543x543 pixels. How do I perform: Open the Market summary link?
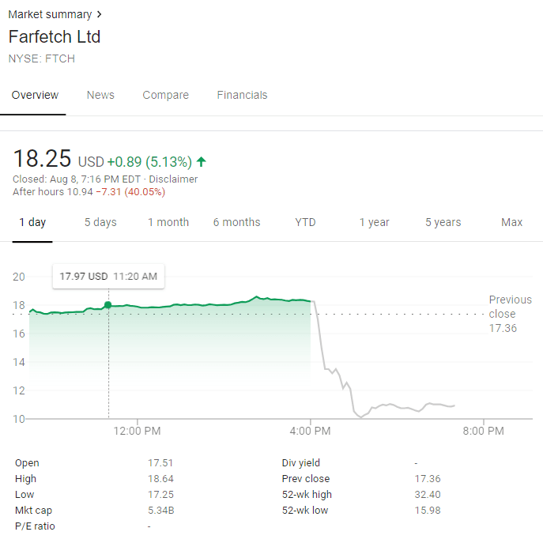click(49, 14)
